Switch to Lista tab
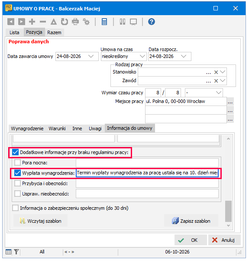249x263 pixels. coord(14,32)
